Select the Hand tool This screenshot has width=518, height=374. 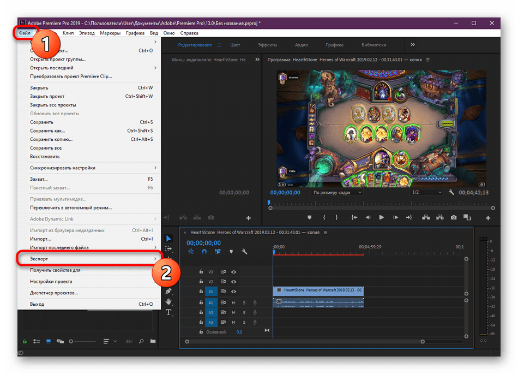[x=169, y=301]
